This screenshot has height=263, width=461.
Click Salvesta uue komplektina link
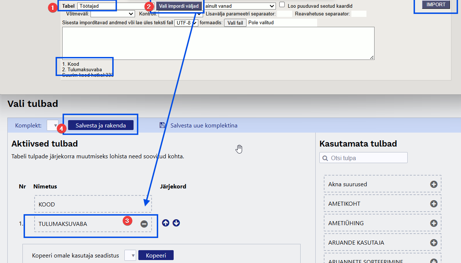[x=204, y=125]
